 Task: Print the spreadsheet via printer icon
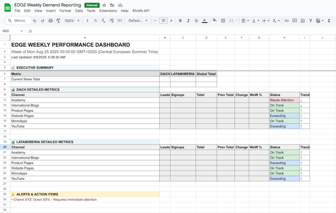coord(50,21)
